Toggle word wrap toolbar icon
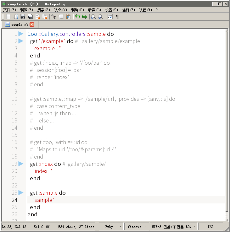Screen dimensions: 230x232 pos(110,17)
